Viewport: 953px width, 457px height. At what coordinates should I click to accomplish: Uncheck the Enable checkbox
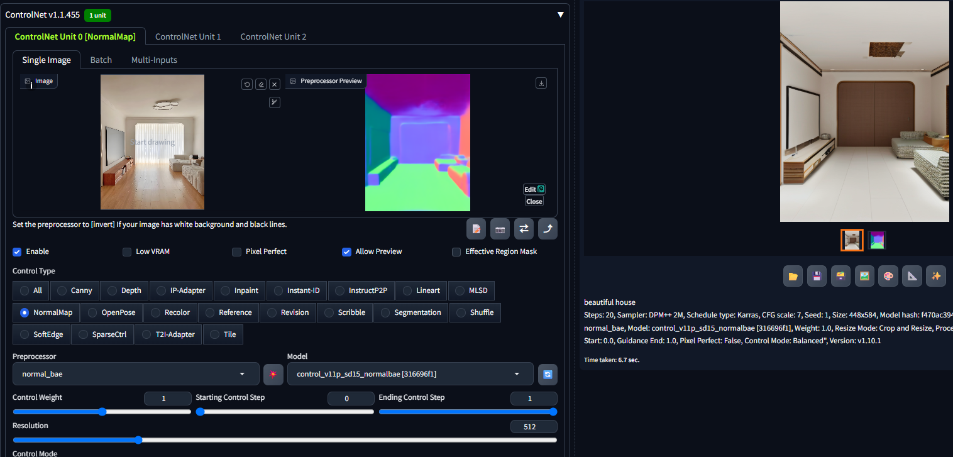tap(17, 251)
